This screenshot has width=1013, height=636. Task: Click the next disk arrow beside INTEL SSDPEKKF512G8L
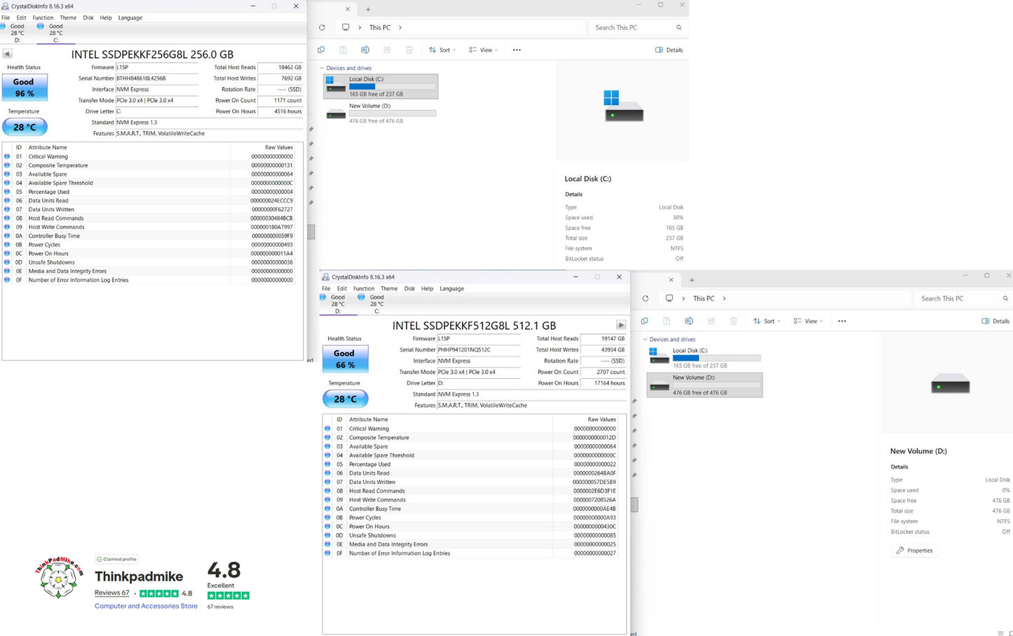tap(620, 325)
